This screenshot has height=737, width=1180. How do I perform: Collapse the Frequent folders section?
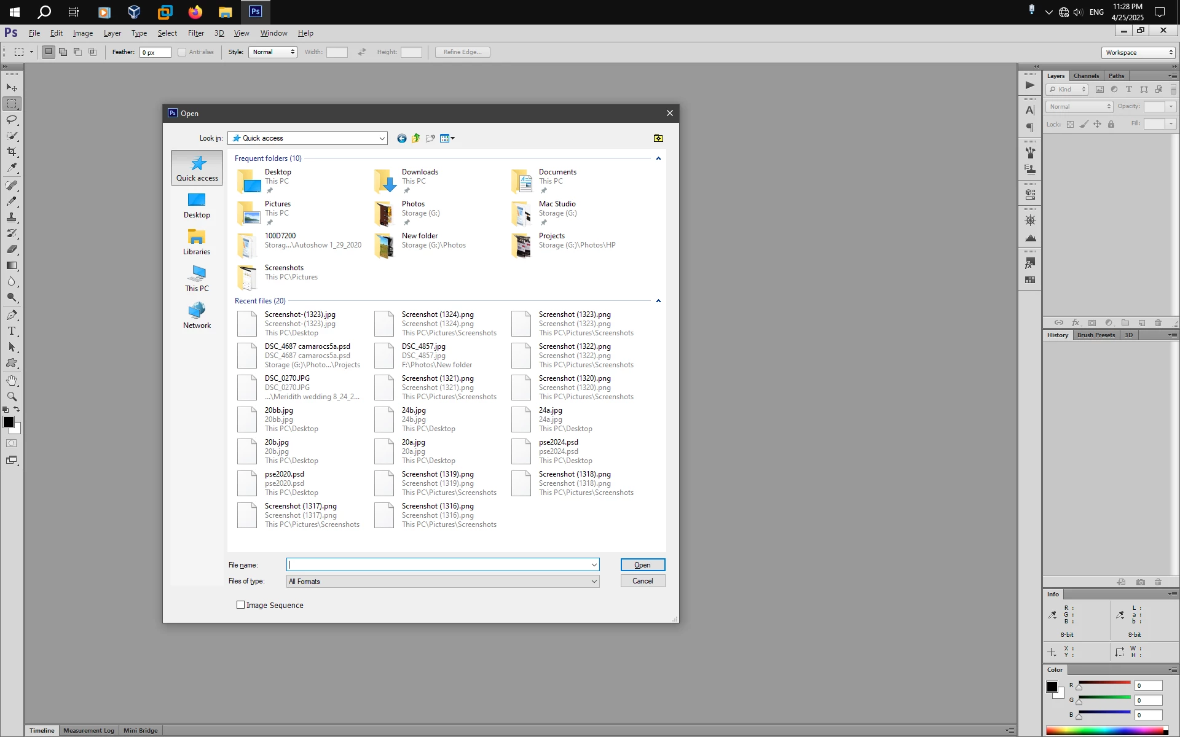(658, 158)
